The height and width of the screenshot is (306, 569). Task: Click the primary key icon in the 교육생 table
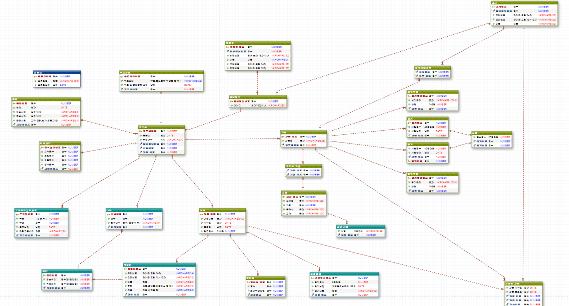point(141,131)
